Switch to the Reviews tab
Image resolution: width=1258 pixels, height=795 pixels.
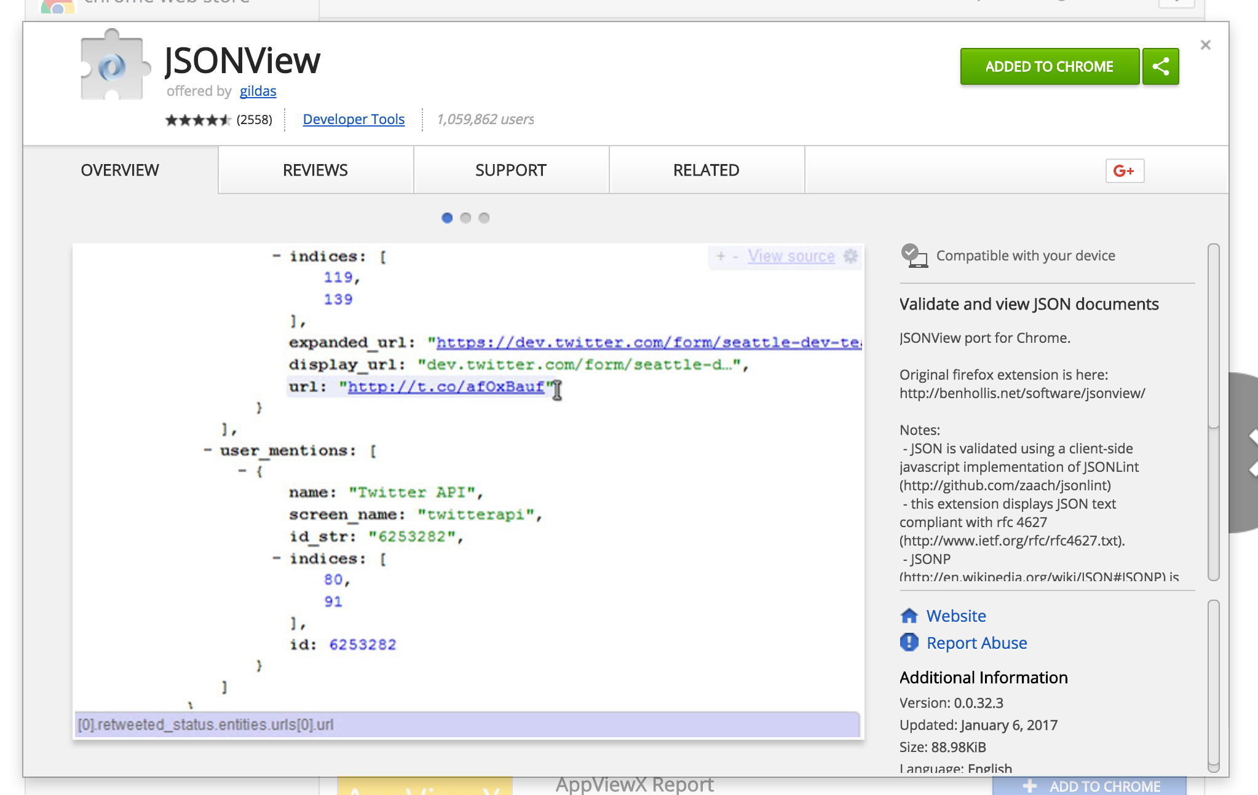pos(315,170)
